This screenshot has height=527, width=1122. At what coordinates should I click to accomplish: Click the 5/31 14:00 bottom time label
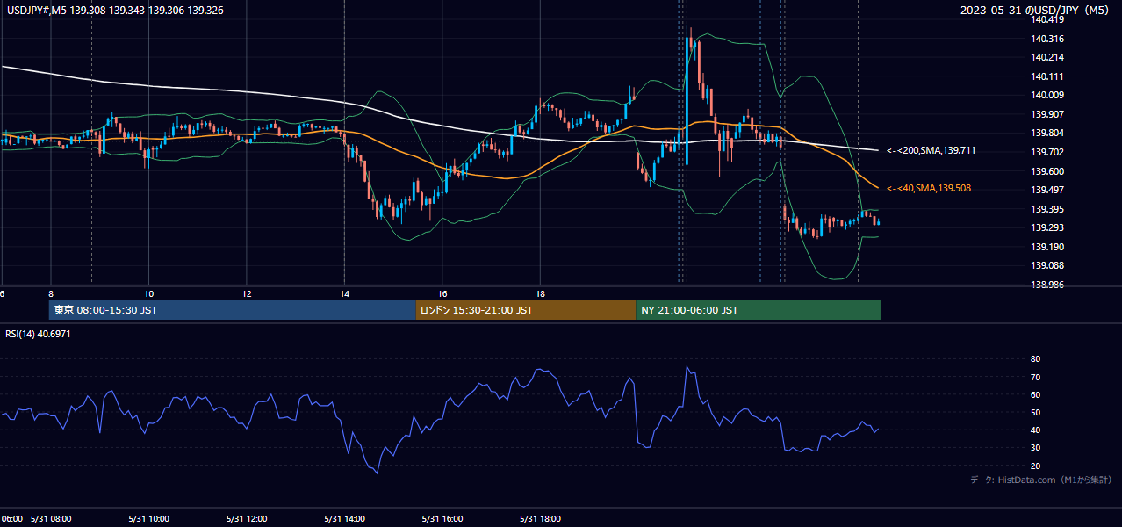(x=345, y=518)
